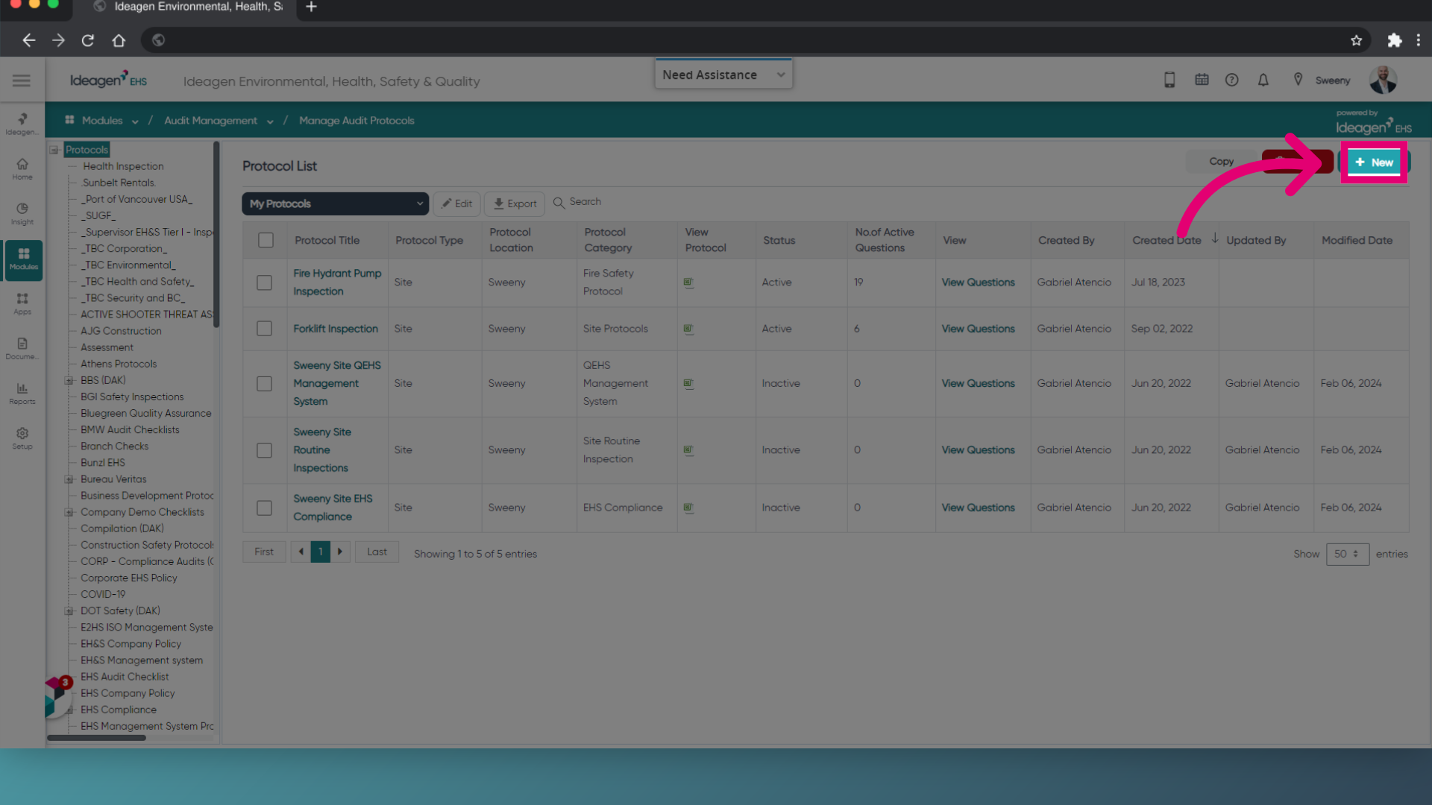The height and width of the screenshot is (805, 1432).
Task: Click the Copy button
Action: click(x=1221, y=161)
